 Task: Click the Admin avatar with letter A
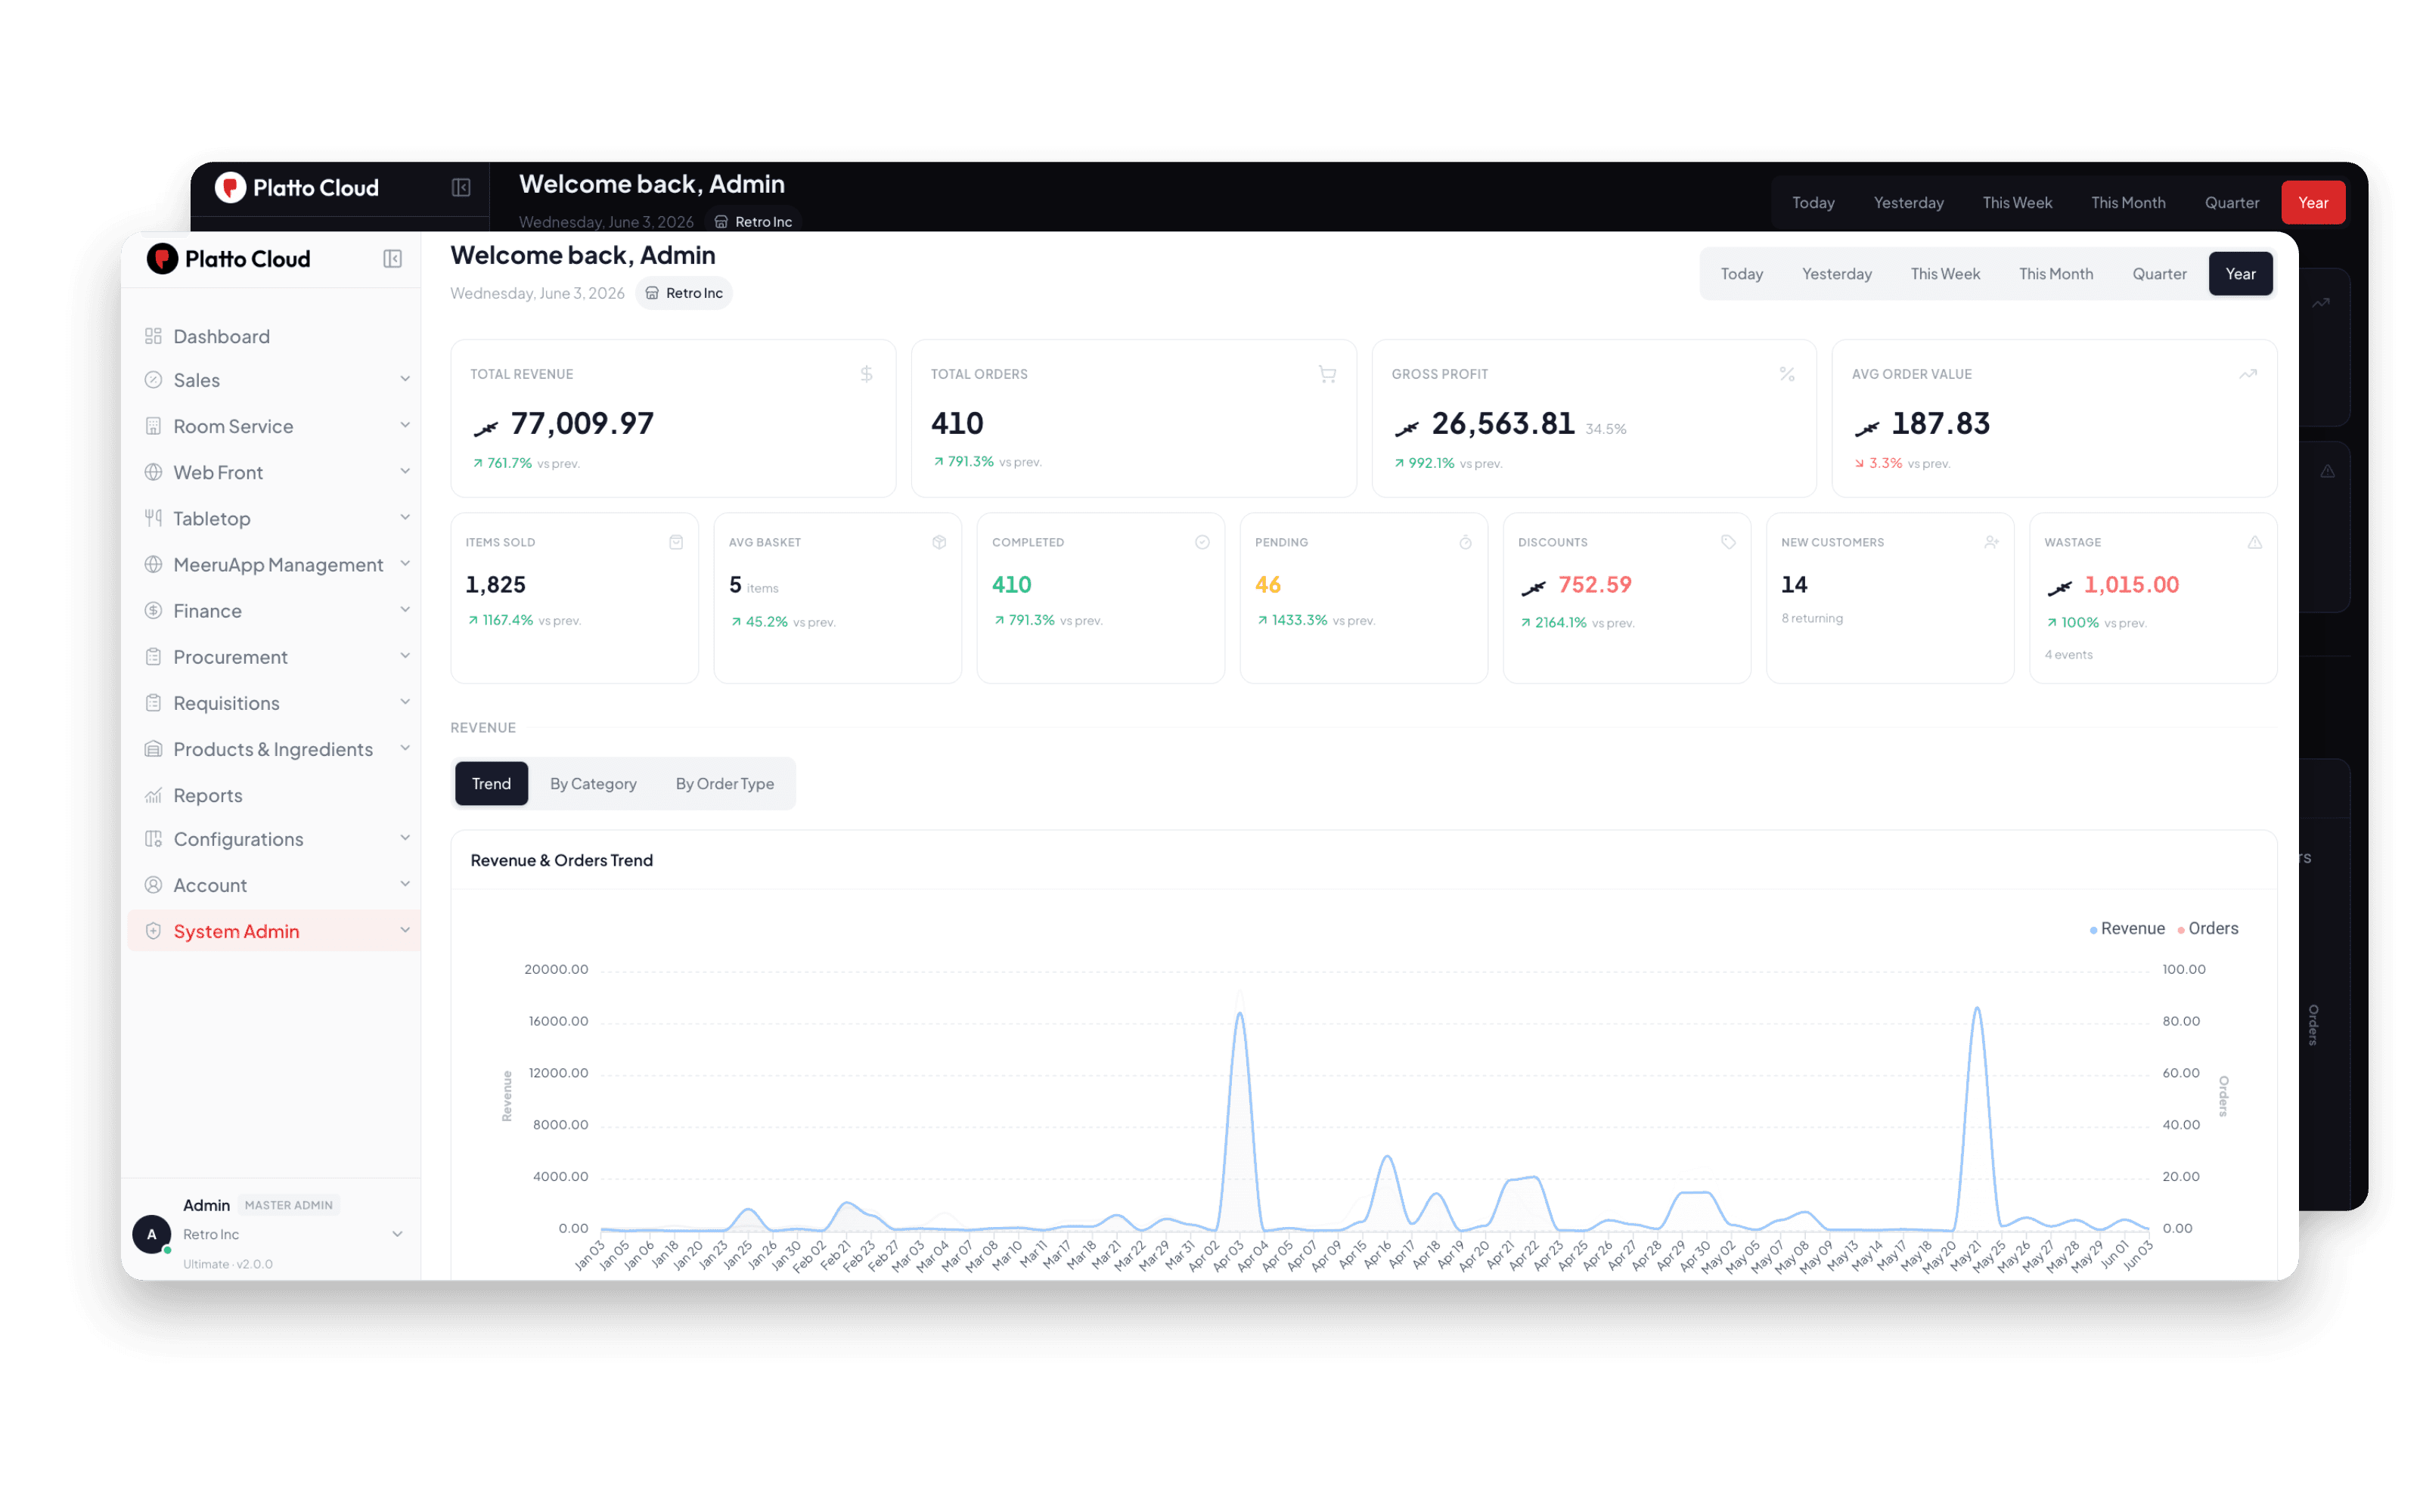tap(152, 1234)
